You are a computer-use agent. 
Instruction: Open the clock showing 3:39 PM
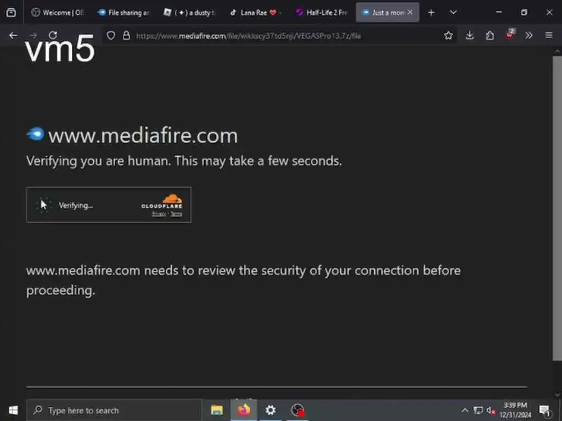(x=515, y=410)
